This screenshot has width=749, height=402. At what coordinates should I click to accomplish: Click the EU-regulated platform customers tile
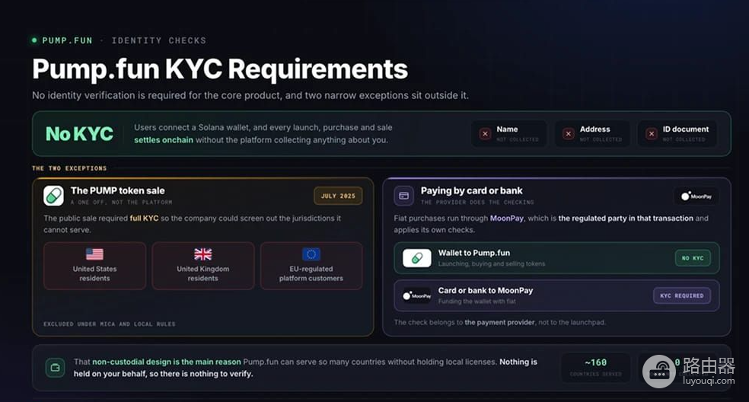(x=311, y=266)
